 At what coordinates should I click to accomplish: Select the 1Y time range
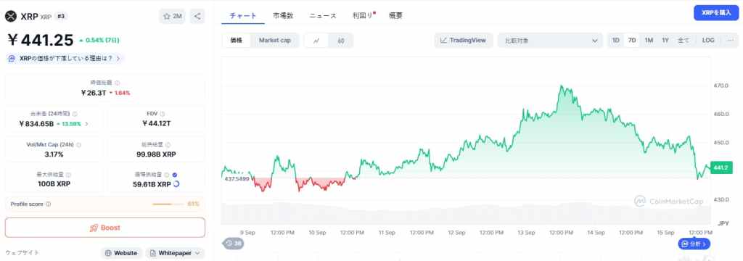[x=665, y=41]
